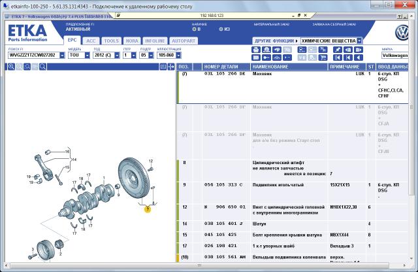Click the third magnifier icon above illustration
Image resolution: width=418 pixels, height=272 pixels.
(x=27, y=67)
